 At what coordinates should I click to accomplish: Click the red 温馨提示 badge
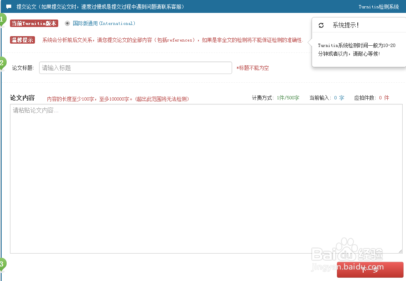[22, 40]
